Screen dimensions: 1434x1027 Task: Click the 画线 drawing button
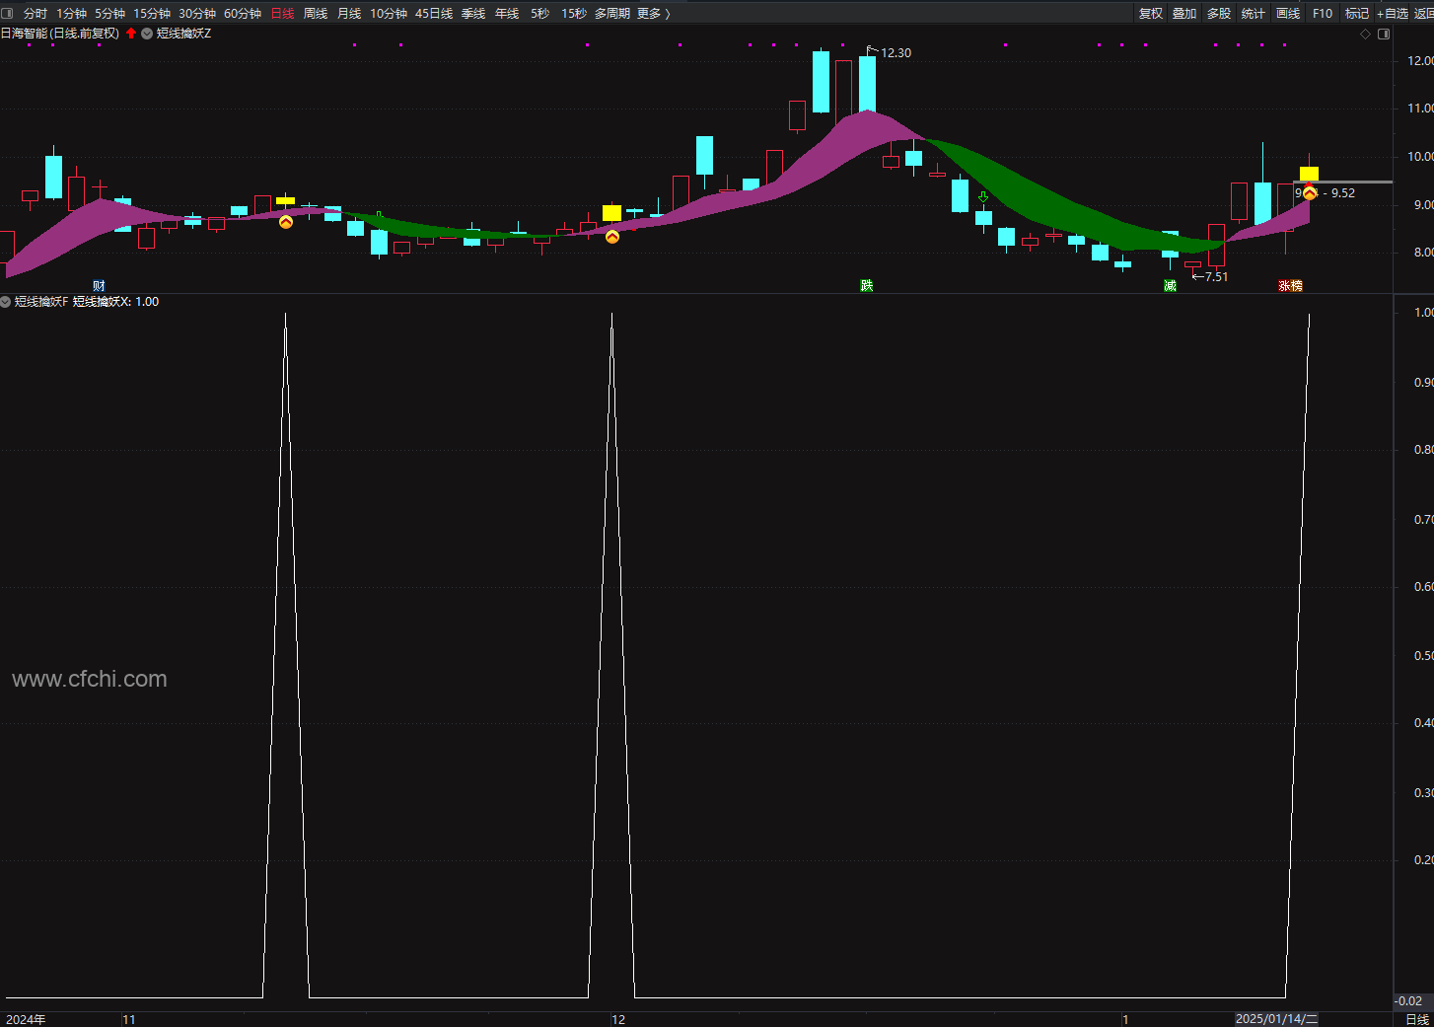pos(1288,13)
